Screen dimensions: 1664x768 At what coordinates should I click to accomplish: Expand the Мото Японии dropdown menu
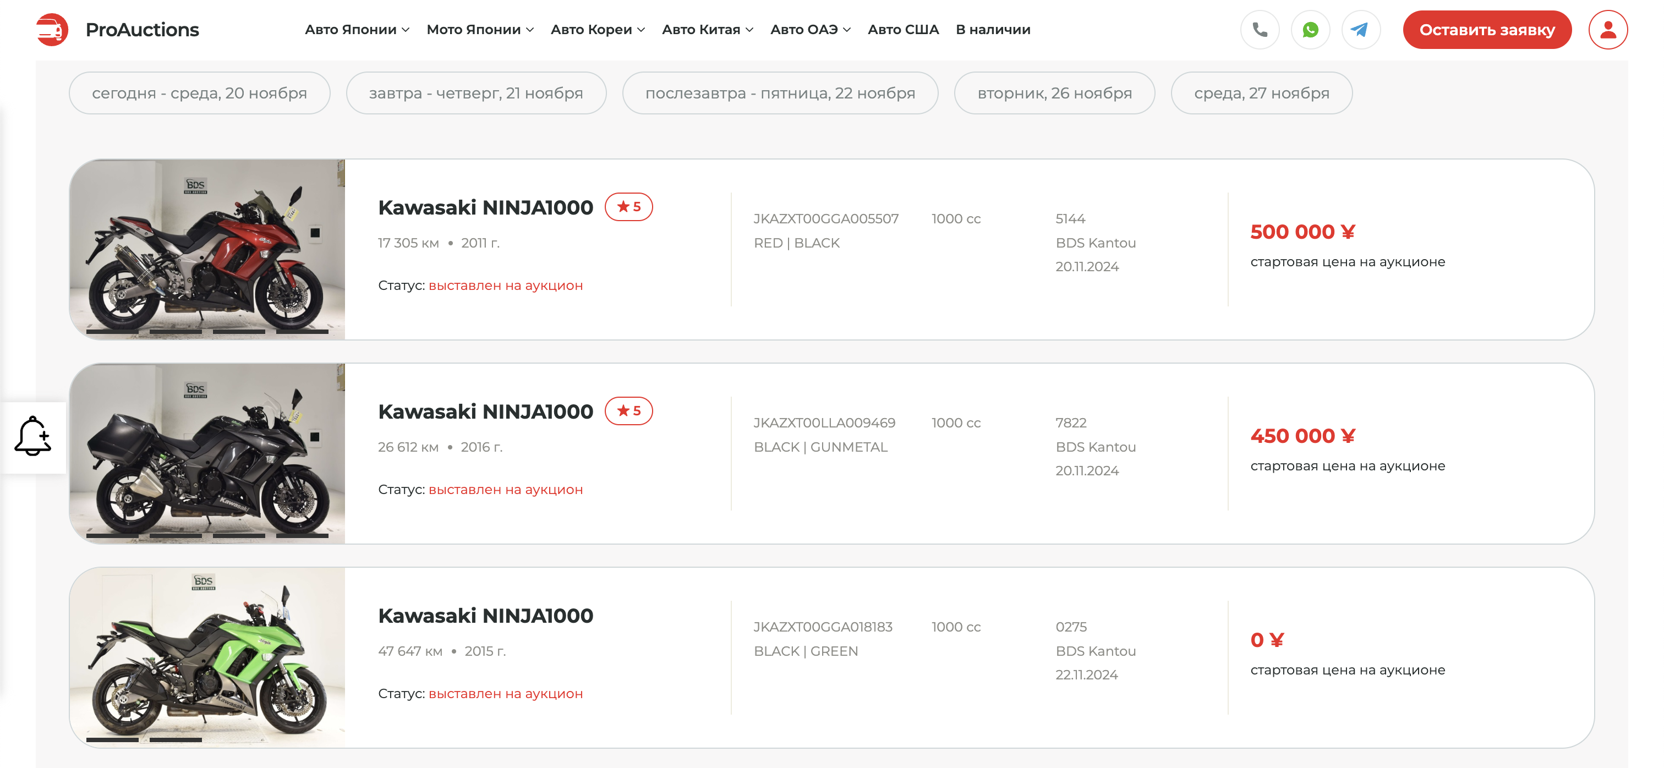click(x=480, y=30)
